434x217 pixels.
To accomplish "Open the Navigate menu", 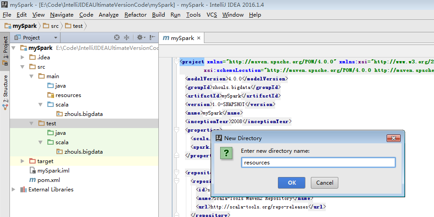I will click(62, 15).
